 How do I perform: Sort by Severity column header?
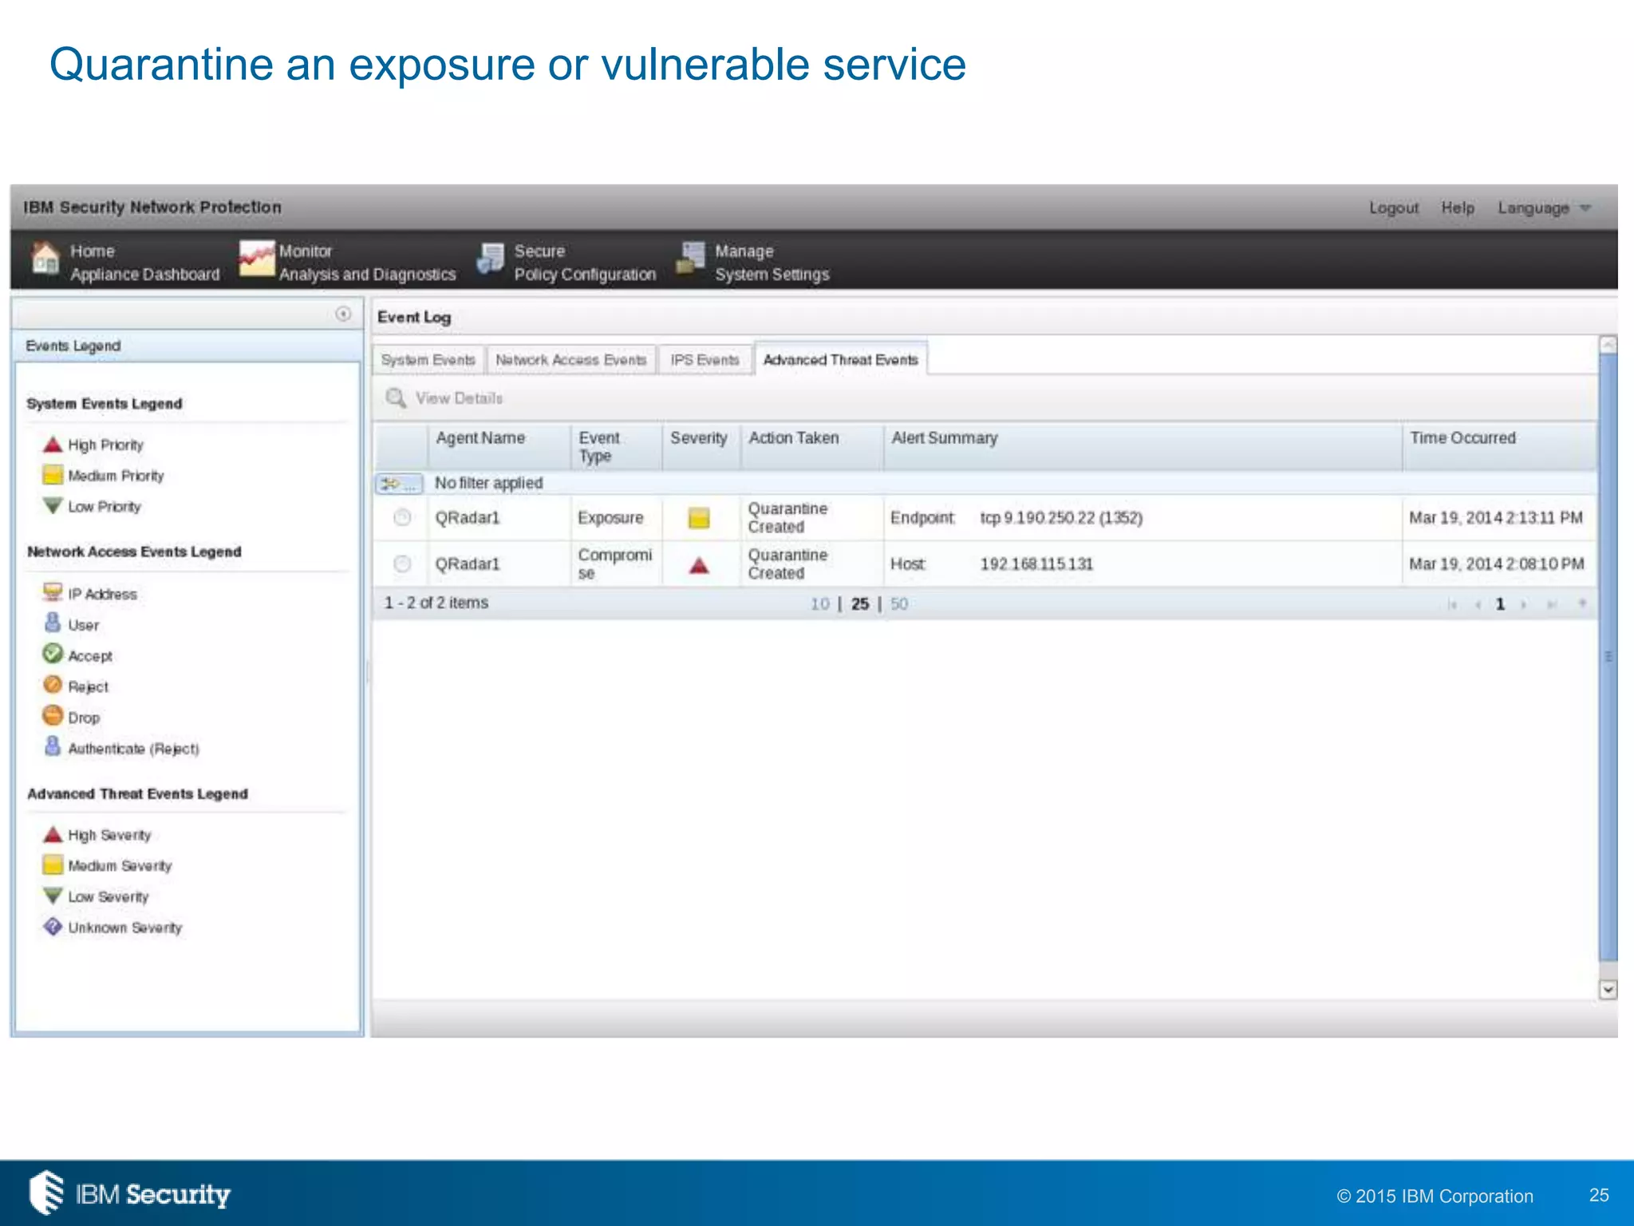[701, 447]
